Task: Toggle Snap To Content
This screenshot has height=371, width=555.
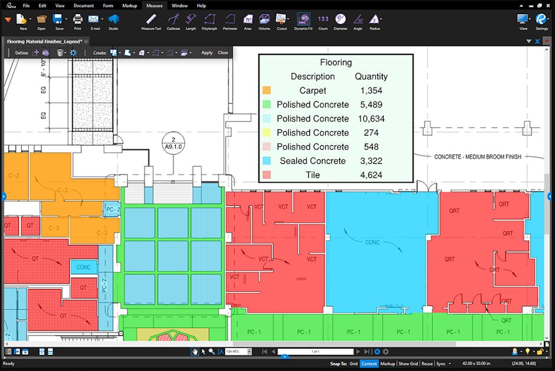Action: 369,364
